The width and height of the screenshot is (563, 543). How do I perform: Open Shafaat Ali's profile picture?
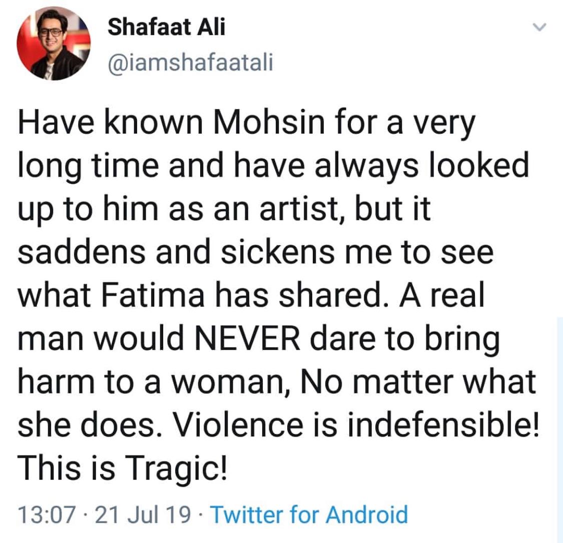[54, 43]
